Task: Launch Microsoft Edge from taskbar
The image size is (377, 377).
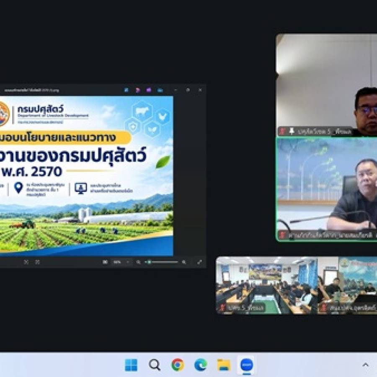Action: tap(201, 365)
